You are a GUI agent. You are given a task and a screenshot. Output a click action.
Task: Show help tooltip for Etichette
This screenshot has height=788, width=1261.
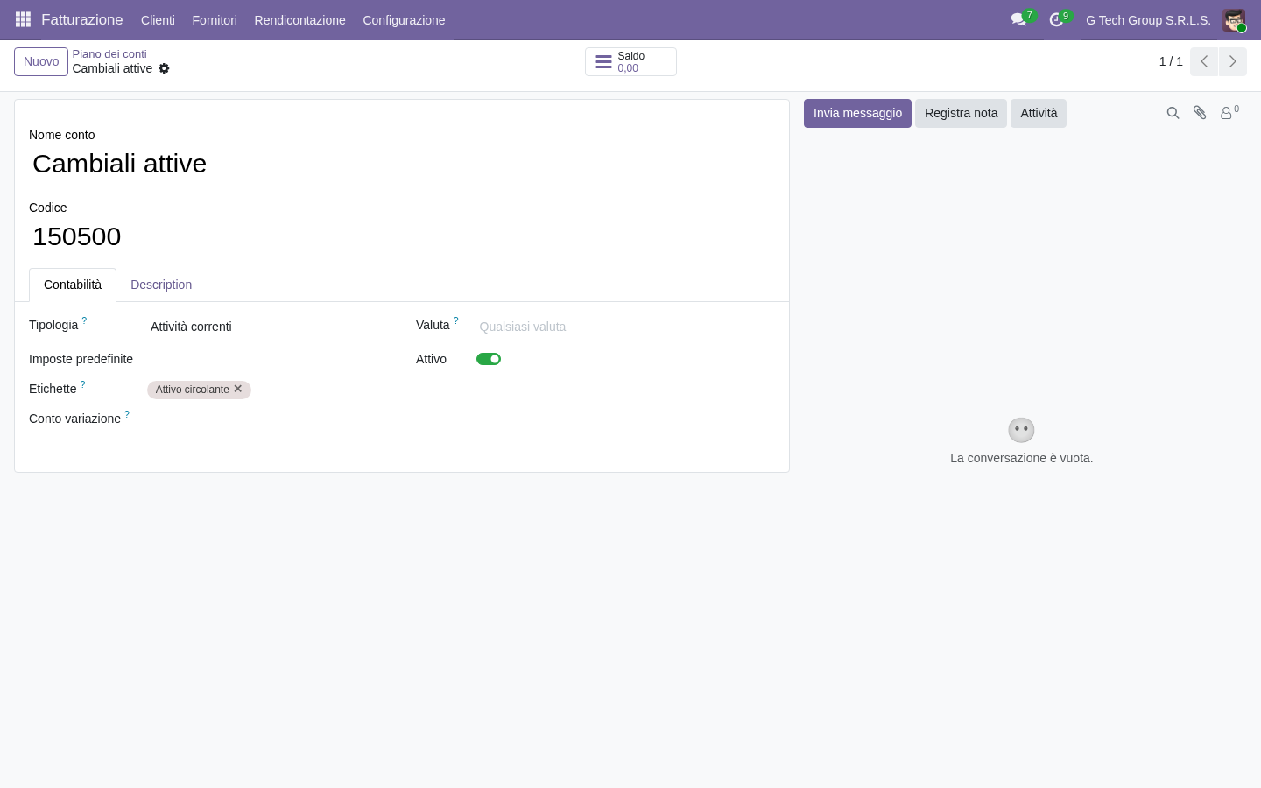(x=82, y=384)
